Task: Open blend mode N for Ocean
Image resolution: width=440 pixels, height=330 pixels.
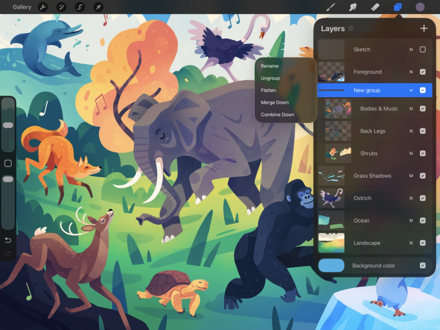Action: (x=411, y=221)
